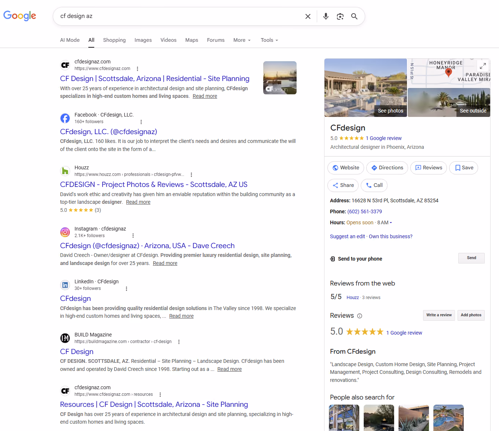
Task: Open Houzz link under Reviews from the web
Action: (x=353, y=298)
